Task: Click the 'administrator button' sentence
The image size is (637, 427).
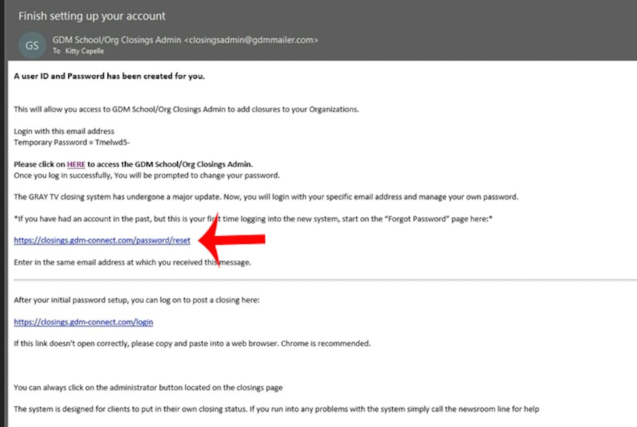Action: [x=148, y=388]
